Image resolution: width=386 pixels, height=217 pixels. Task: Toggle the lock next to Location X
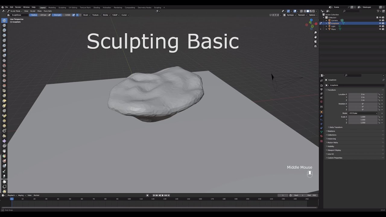(379, 94)
